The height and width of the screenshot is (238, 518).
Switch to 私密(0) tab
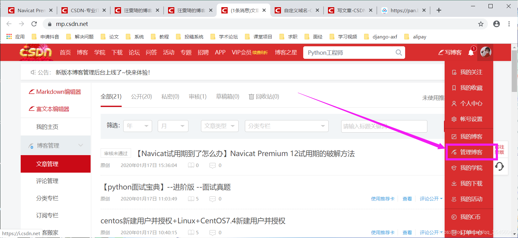pos(170,97)
